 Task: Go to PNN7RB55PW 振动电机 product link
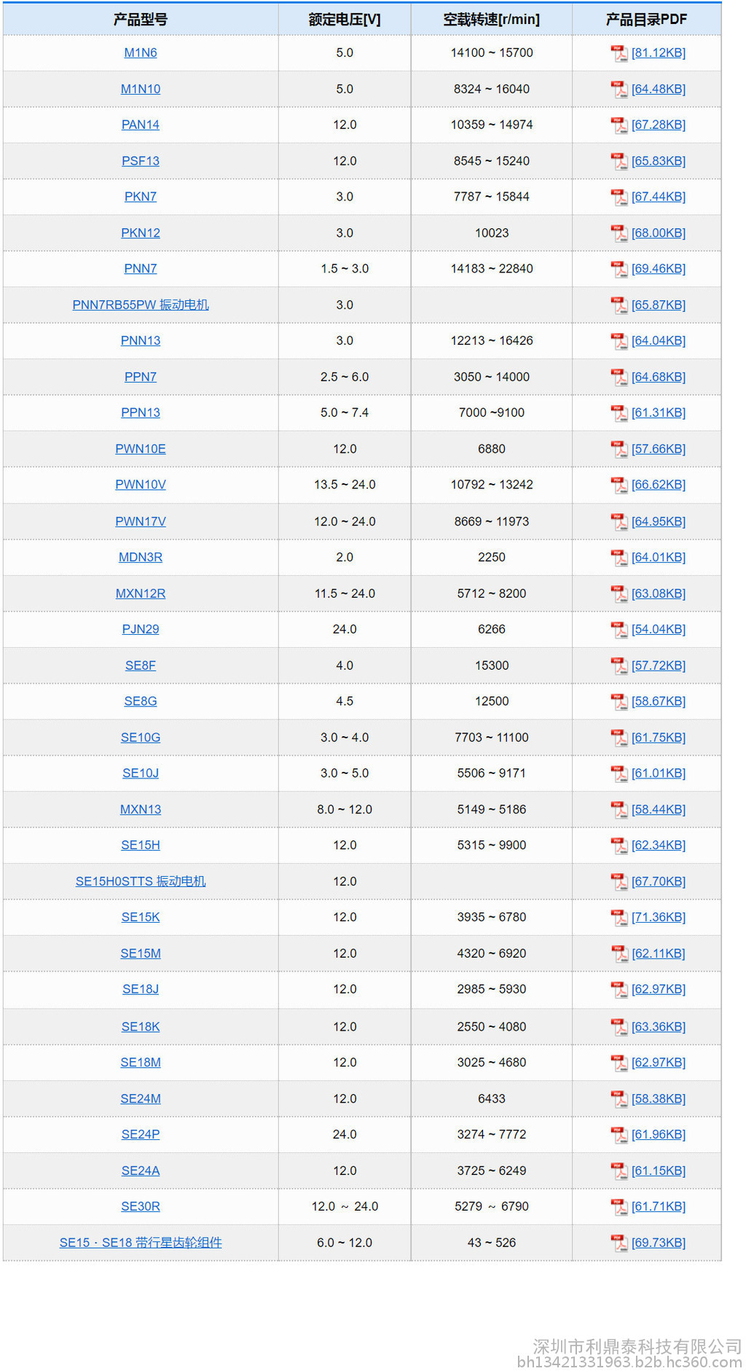pyautogui.click(x=141, y=305)
